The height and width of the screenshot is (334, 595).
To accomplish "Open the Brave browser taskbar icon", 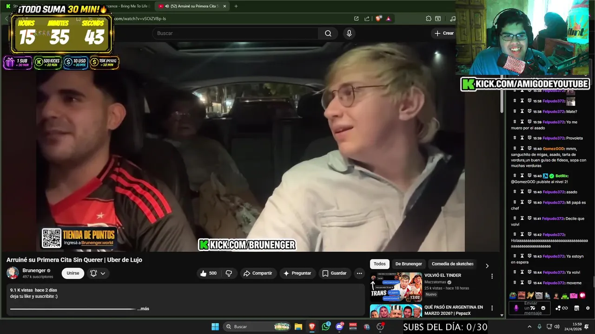I will [312, 327].
